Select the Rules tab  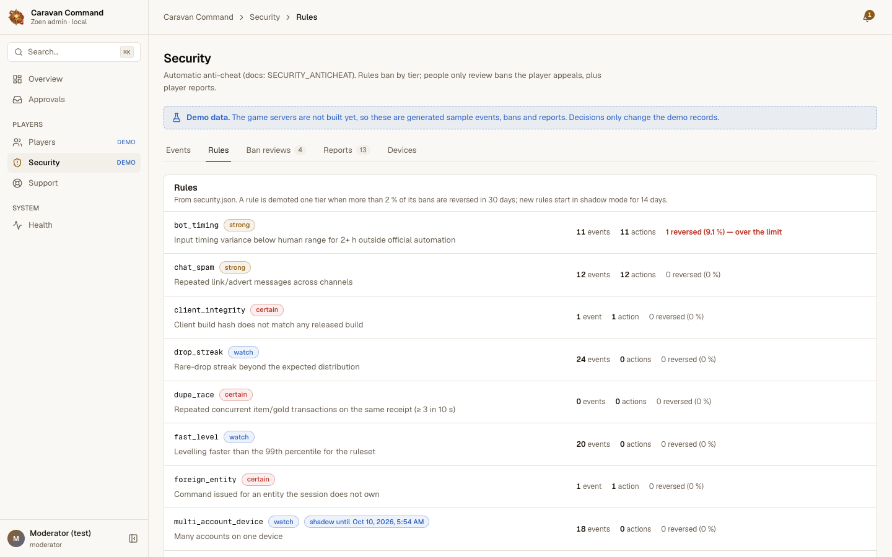219,150
